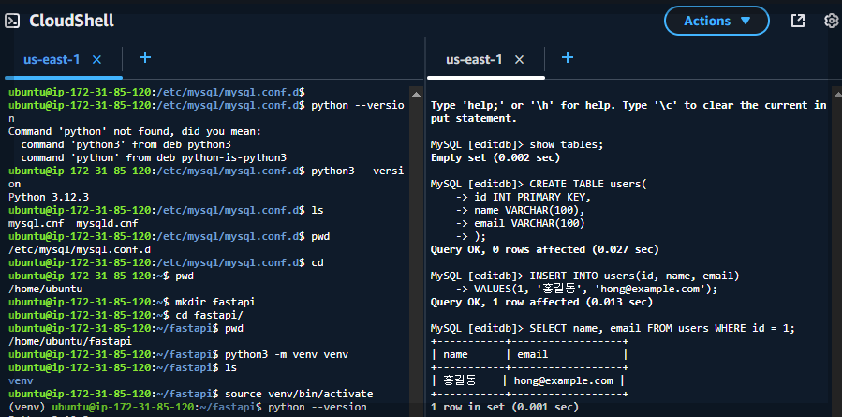The image size is (842, 417).
Task: Add a new tab in right pane
Action: point(568,57)
